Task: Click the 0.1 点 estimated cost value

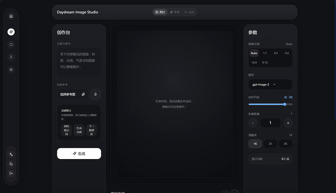Action: (x=285, y=159)
